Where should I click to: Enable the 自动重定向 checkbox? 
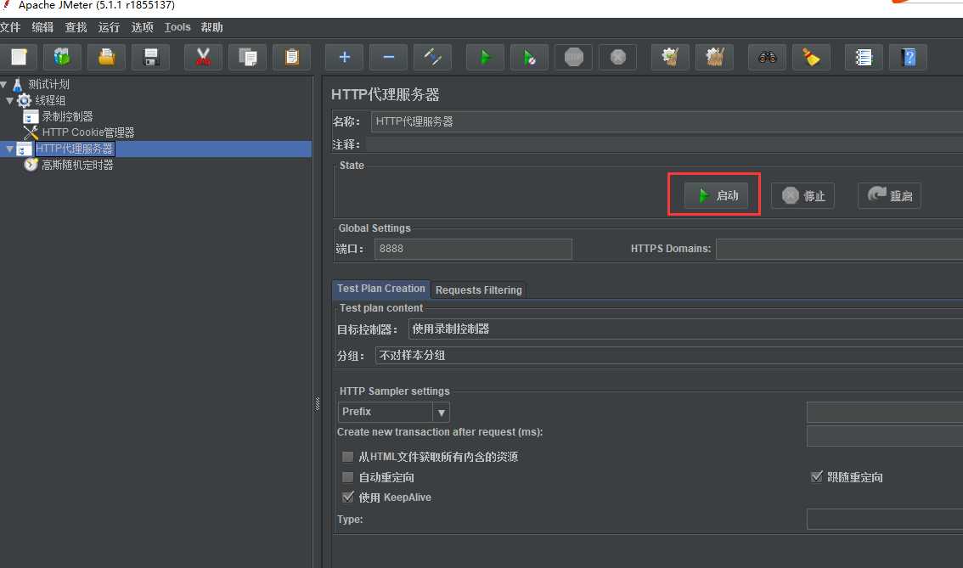point(347,477)
